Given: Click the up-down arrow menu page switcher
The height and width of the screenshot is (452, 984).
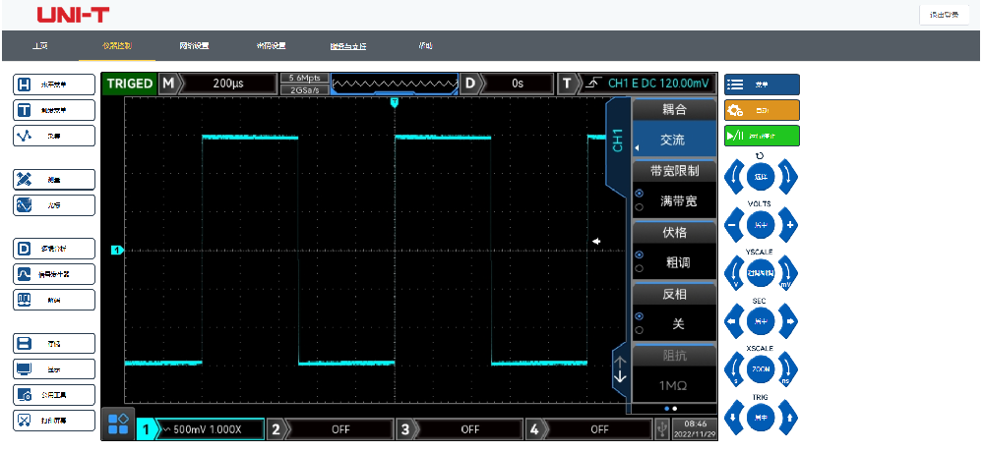Looking at the screenshot, I should point(620,370).
